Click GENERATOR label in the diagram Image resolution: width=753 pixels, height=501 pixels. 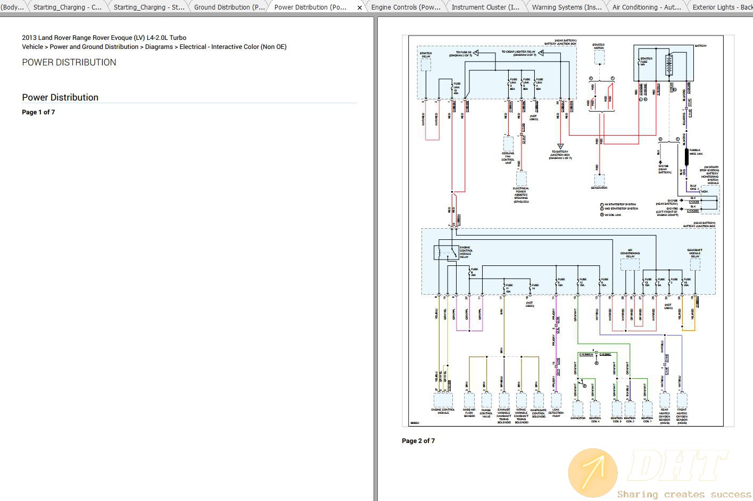click(x=599, y=188)
